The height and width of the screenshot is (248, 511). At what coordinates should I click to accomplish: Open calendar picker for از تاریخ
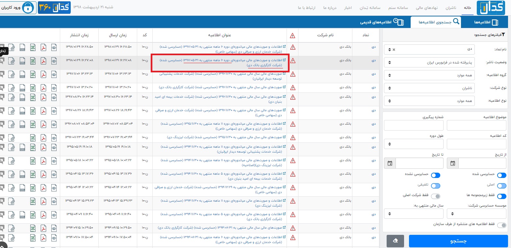(x=453, y=163)
